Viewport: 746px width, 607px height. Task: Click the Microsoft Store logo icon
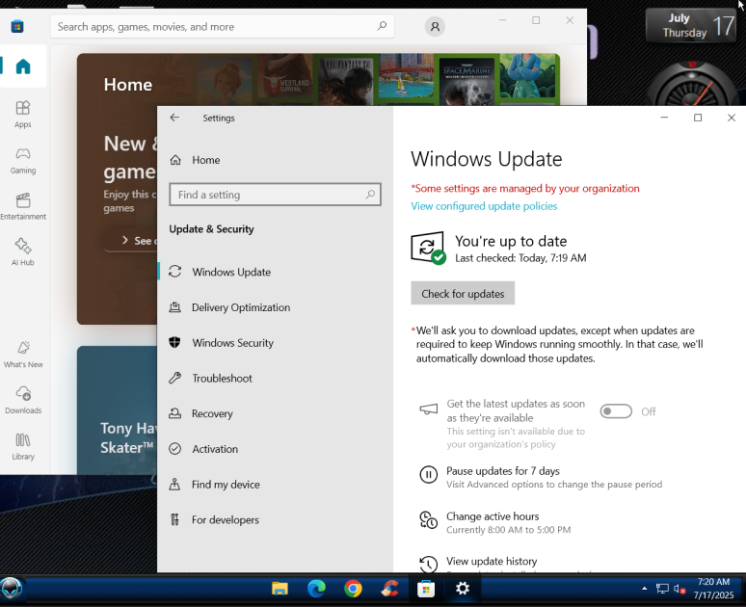click(17, 26)
